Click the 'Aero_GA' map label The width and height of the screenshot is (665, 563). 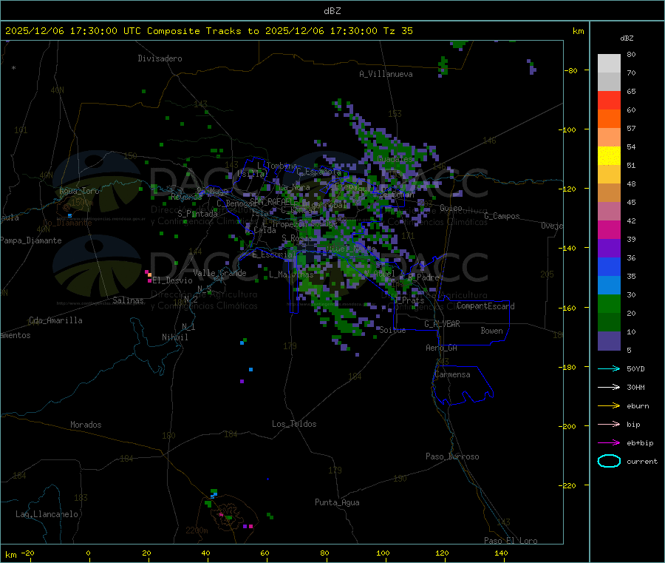(x=442, y=348)
